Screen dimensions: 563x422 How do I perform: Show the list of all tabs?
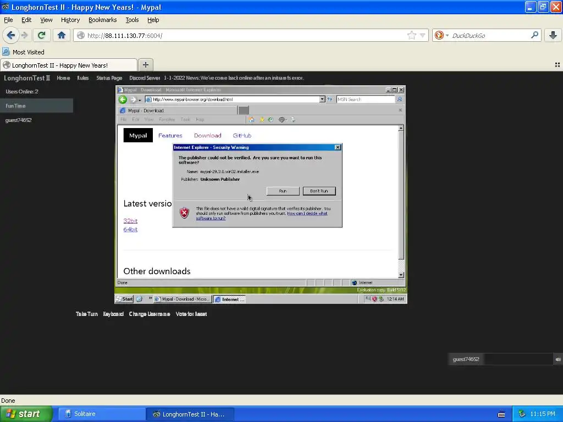[558, 65]
